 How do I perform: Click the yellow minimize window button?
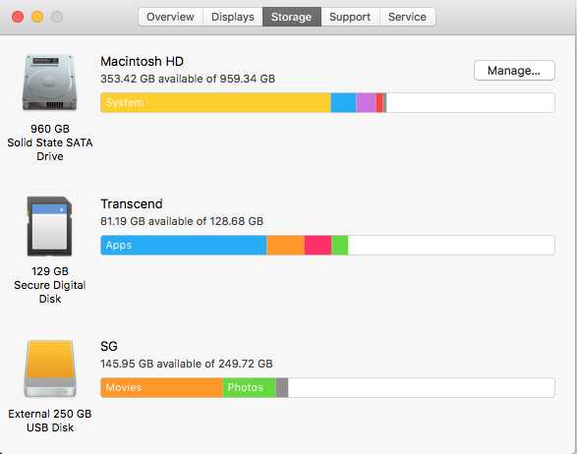pyautogui.click(x=37, y=17)
